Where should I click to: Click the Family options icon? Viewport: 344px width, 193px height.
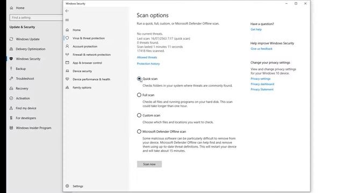tap(67, 87)
